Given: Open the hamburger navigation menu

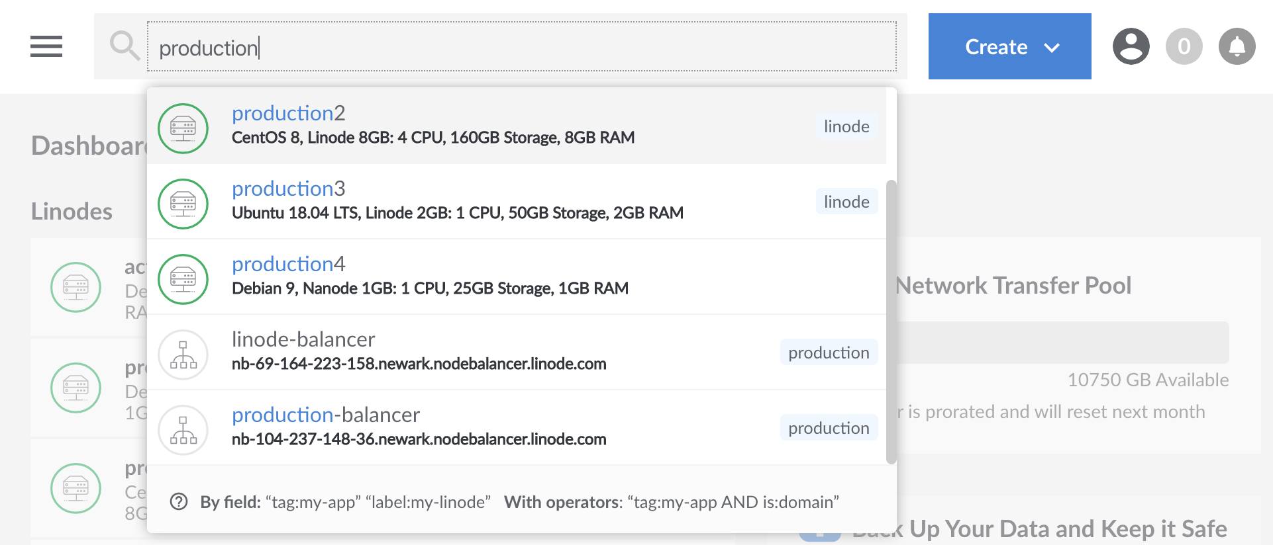Looking at the screenshot, I should (46, 46).
